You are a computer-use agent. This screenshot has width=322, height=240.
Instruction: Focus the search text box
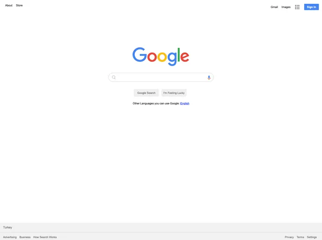pos(161,77)
